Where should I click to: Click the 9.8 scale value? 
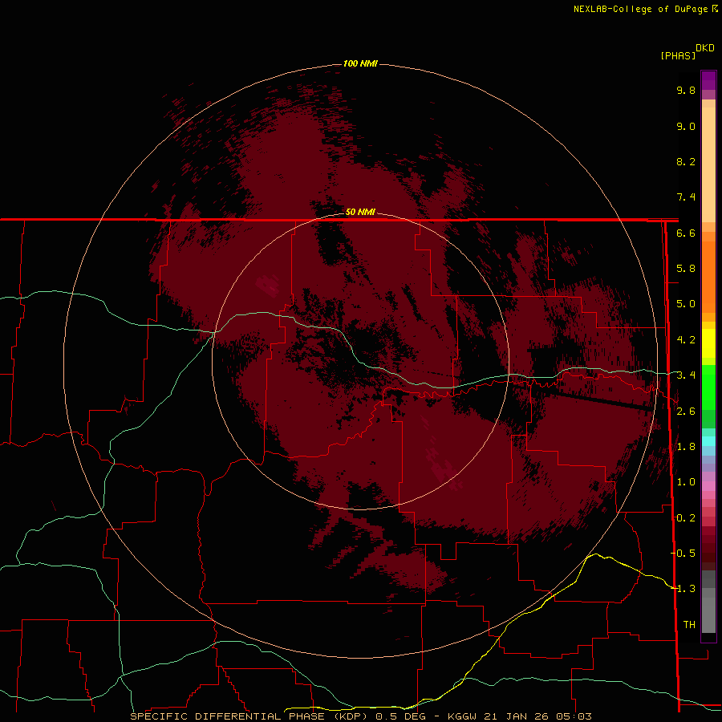tap(686, 90)
